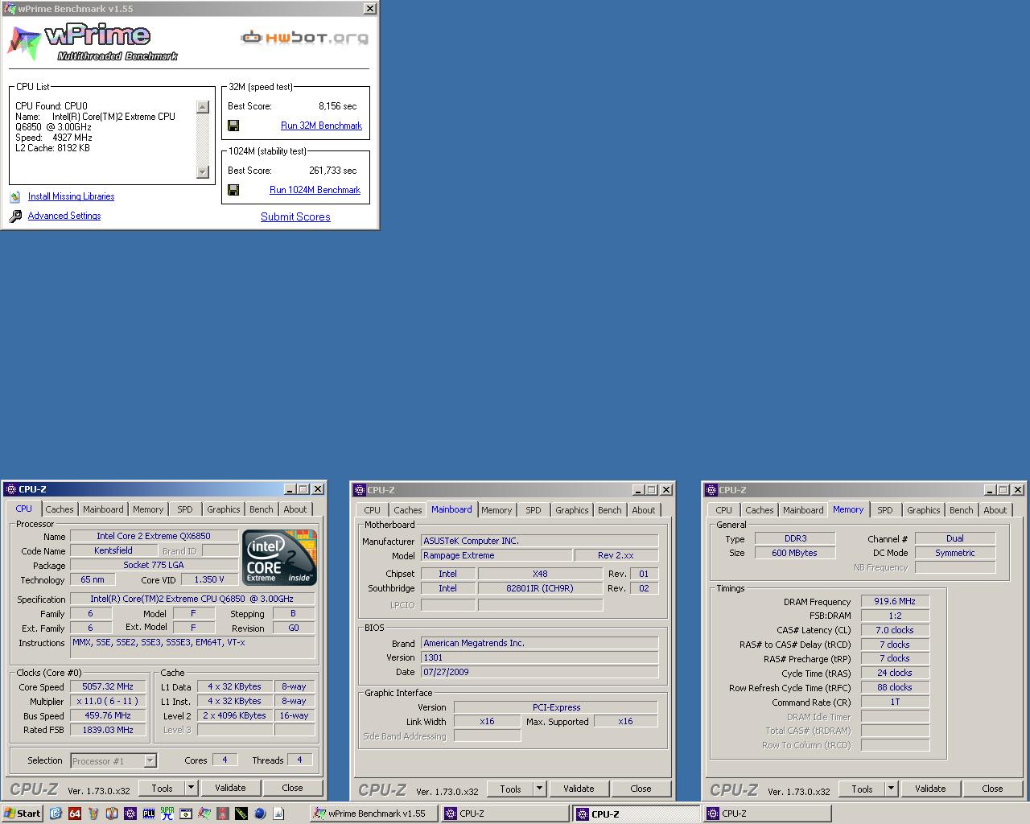Click the BIOS Date value 07/27/2009
The height and width of the screenshot is (824, 1030).
(539, 672)
